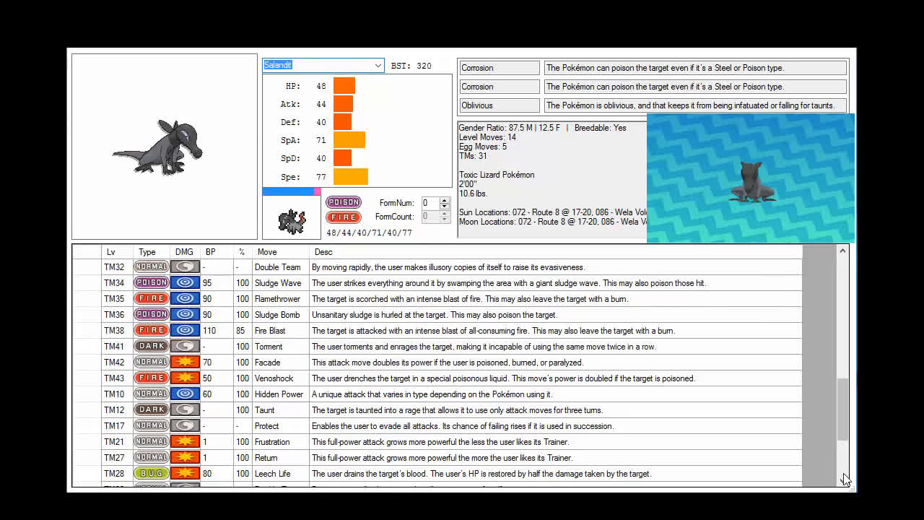Open the Salandit species dropdown

click(378, 65)
